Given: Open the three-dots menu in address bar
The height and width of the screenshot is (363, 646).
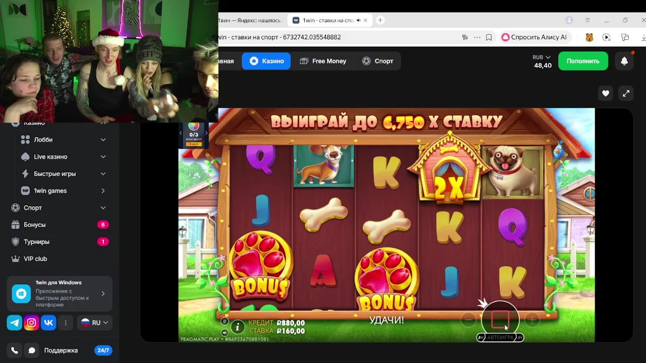Looking at the screenshot, I should (477, 37).
